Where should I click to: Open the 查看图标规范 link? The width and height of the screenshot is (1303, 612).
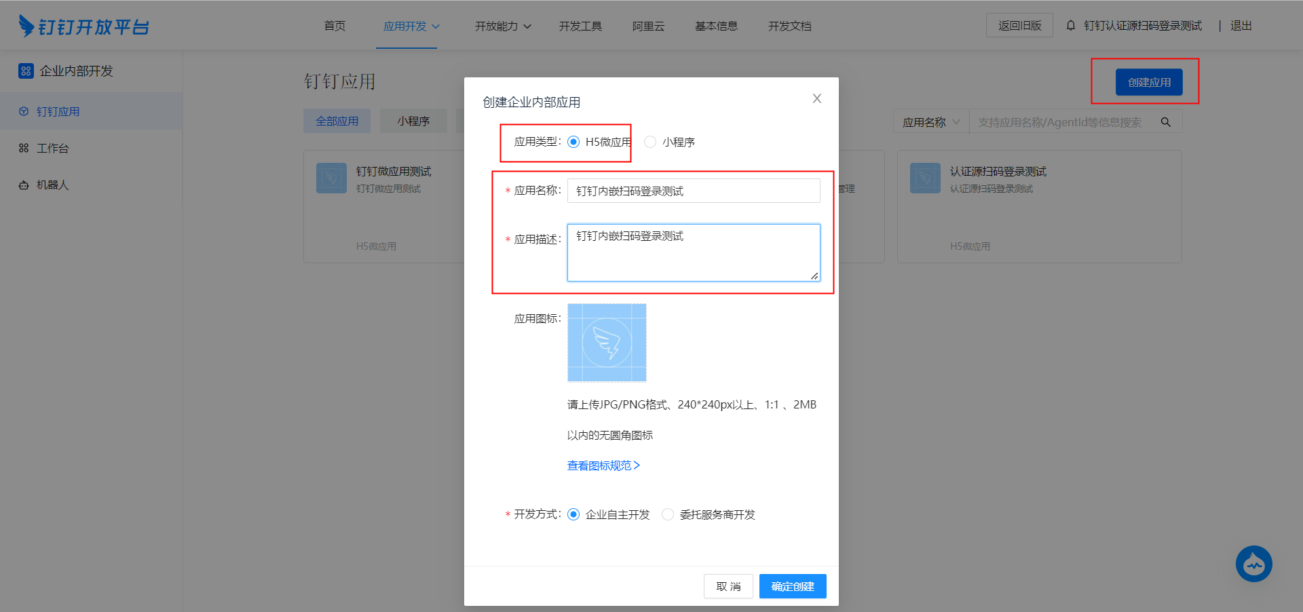click(x=603, y=465)
